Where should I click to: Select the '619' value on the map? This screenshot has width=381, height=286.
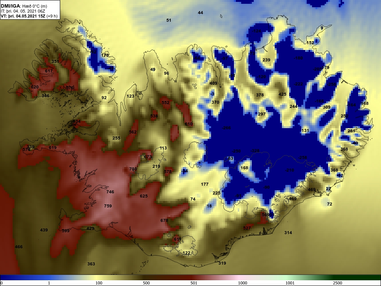coord(53,148)
